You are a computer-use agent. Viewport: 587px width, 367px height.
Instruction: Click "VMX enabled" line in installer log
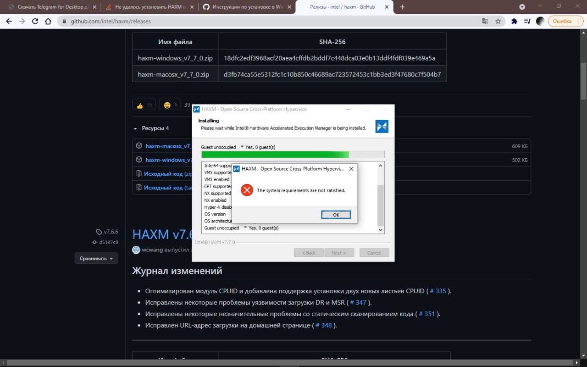(217, 179)
